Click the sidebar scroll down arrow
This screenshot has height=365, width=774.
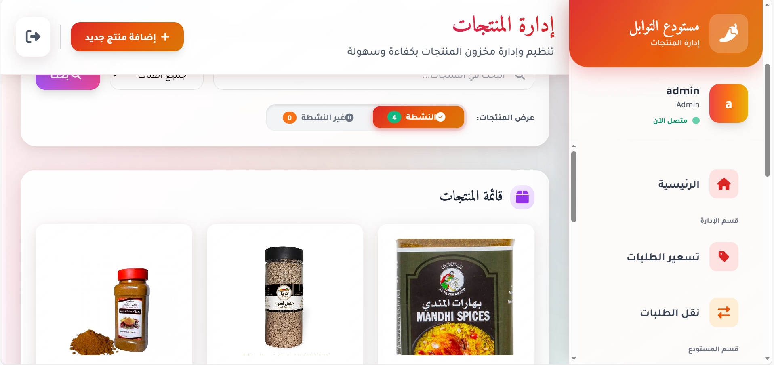[x=574, y=359]
